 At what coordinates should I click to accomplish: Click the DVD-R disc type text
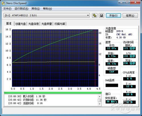120,31
